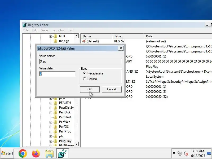212x159 pixels.
Task: Click the Value name field showing Start
Action: tap(80, 61)
